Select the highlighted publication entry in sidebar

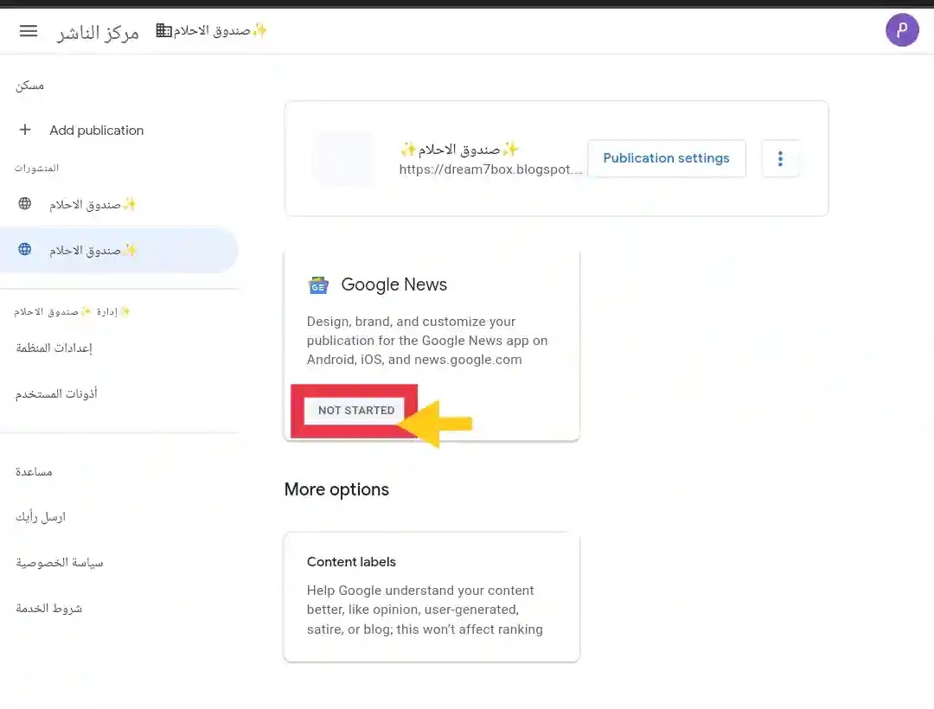[x=119, y=250]
